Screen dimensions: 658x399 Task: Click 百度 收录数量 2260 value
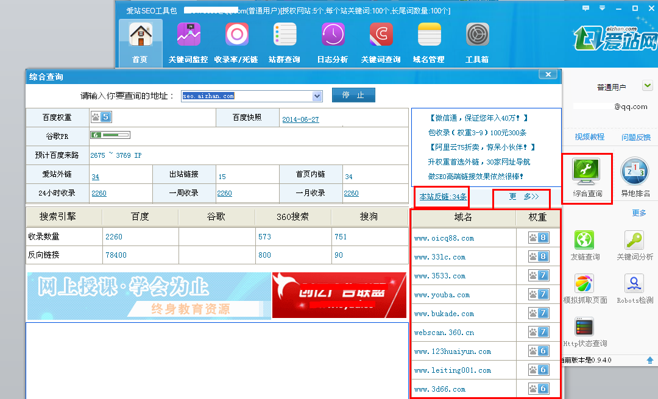coord(114,237)
